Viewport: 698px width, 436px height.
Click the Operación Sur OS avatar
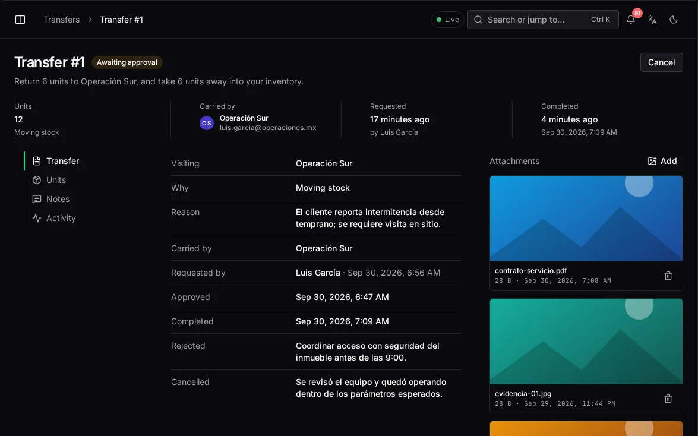click(x=207, y=123)
